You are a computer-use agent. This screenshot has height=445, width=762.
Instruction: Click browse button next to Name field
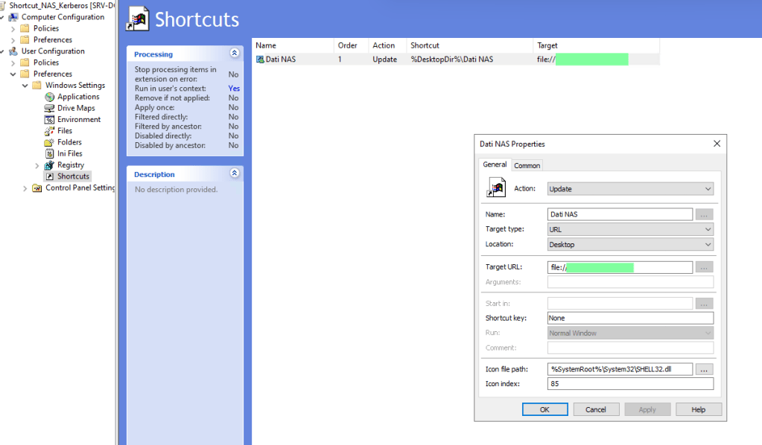704,214
